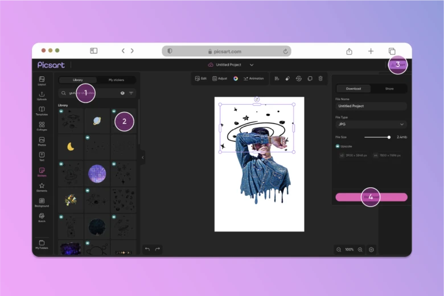Switch to the My stickers tab
Image resolution: width=444 pixels, height=296 pixels.
click(116, 80)
